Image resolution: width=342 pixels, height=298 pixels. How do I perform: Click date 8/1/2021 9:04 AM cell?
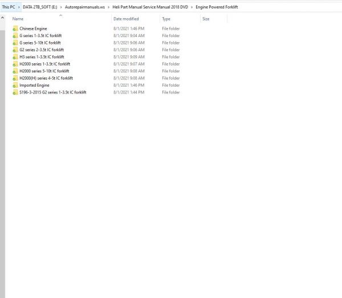pyautogui.click(x=129, y=36)
